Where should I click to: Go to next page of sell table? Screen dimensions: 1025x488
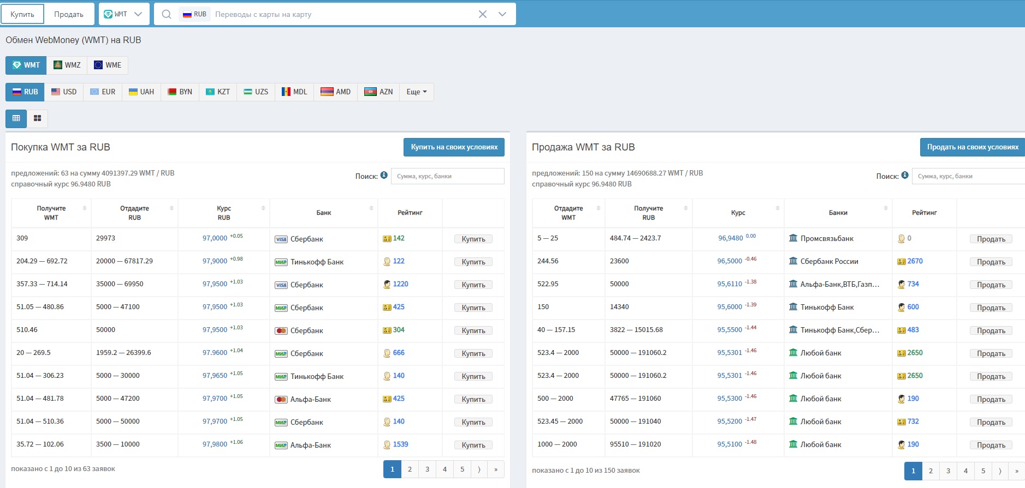pyautogui.click(x=1000, y=471)
